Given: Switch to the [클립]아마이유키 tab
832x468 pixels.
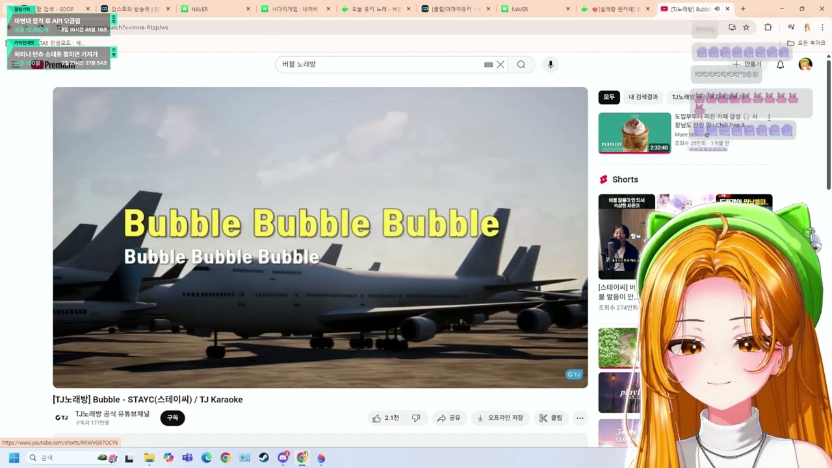Looking at the screenshot, I should coord(455,9).
